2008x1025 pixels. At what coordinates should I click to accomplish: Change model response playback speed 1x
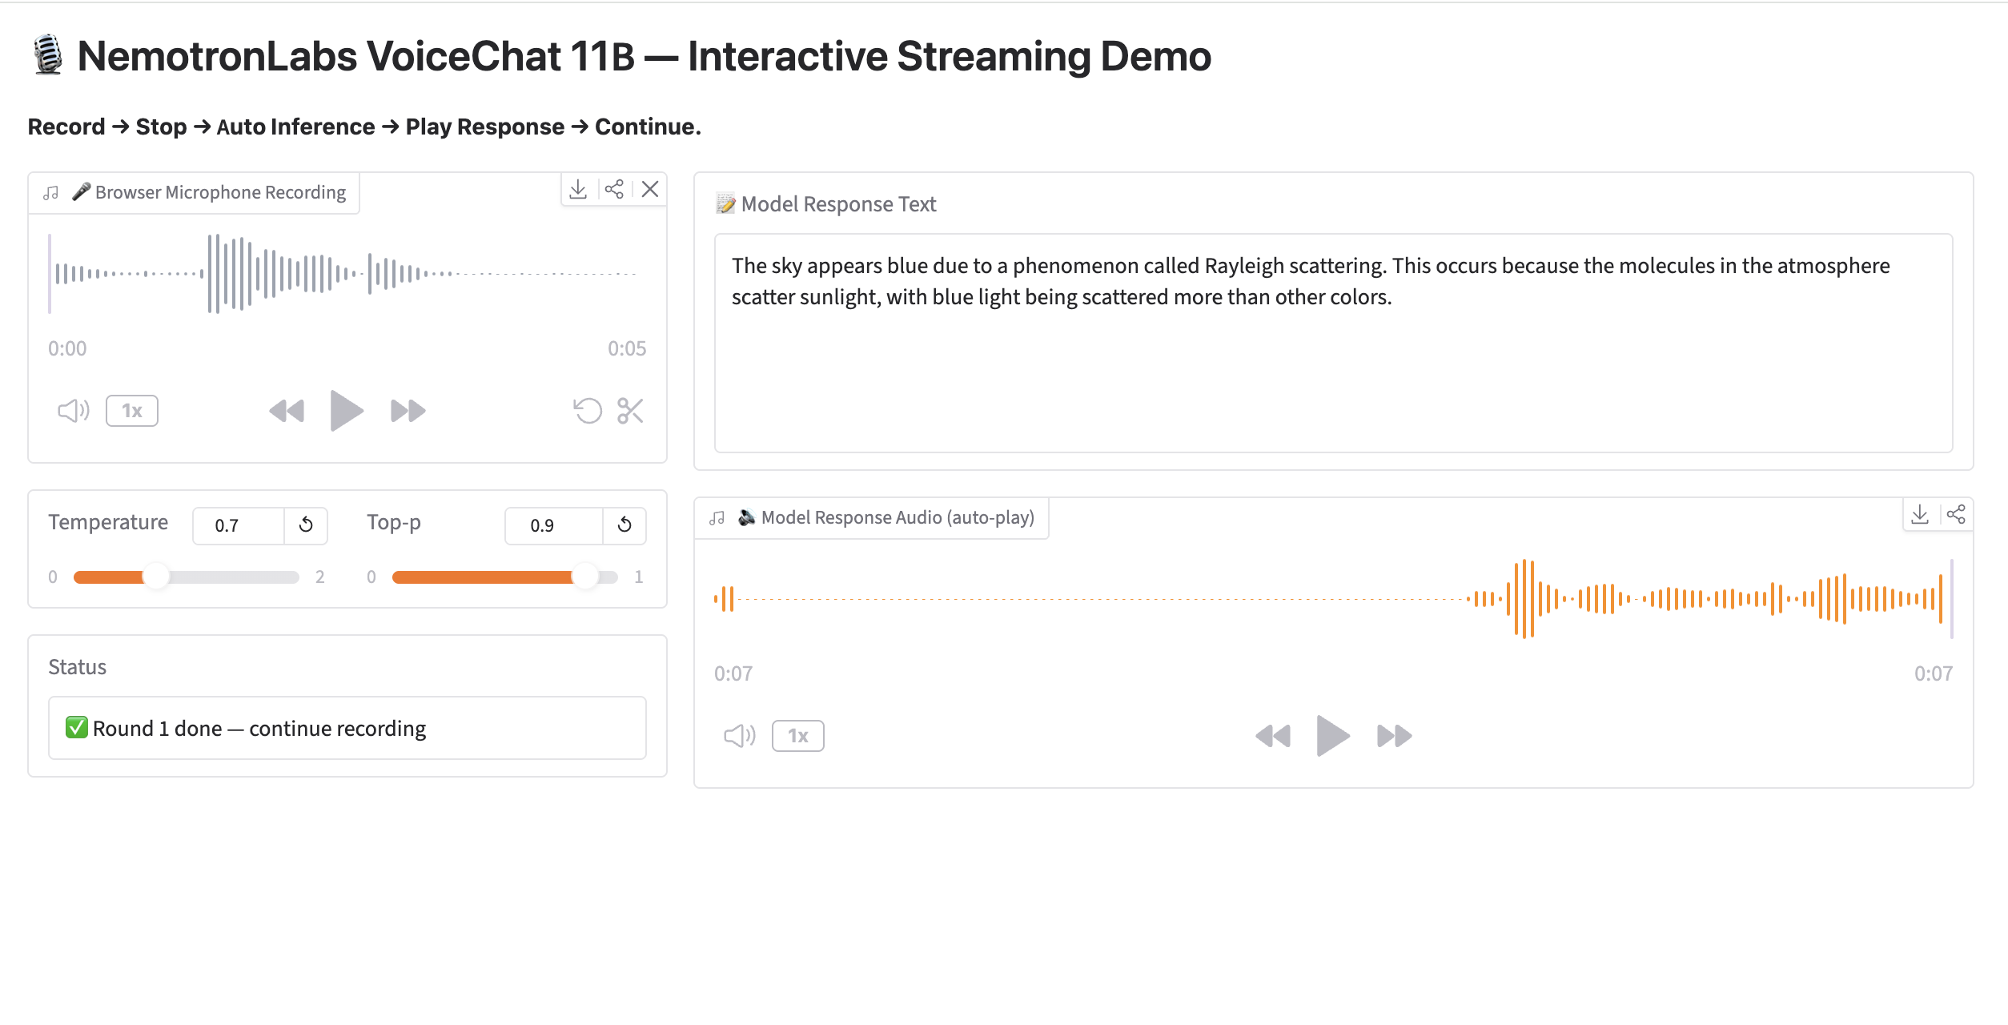point(798,736)
